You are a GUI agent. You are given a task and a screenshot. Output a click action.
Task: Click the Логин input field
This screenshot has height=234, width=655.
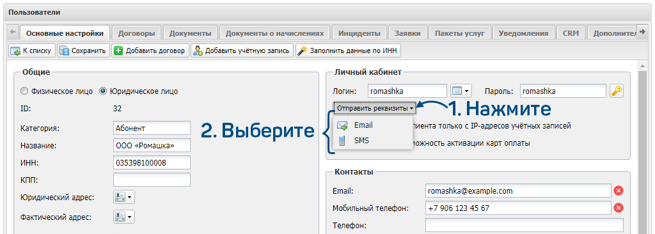pyautogui.click(x=407, y=91)
